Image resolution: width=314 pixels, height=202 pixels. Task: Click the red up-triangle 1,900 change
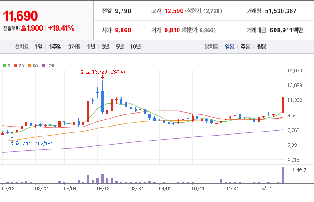(x=32, y=28)
